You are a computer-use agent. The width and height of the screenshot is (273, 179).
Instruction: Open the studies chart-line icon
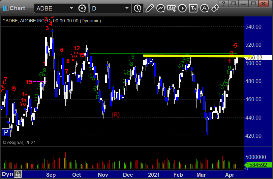click(x=161, y=8)
